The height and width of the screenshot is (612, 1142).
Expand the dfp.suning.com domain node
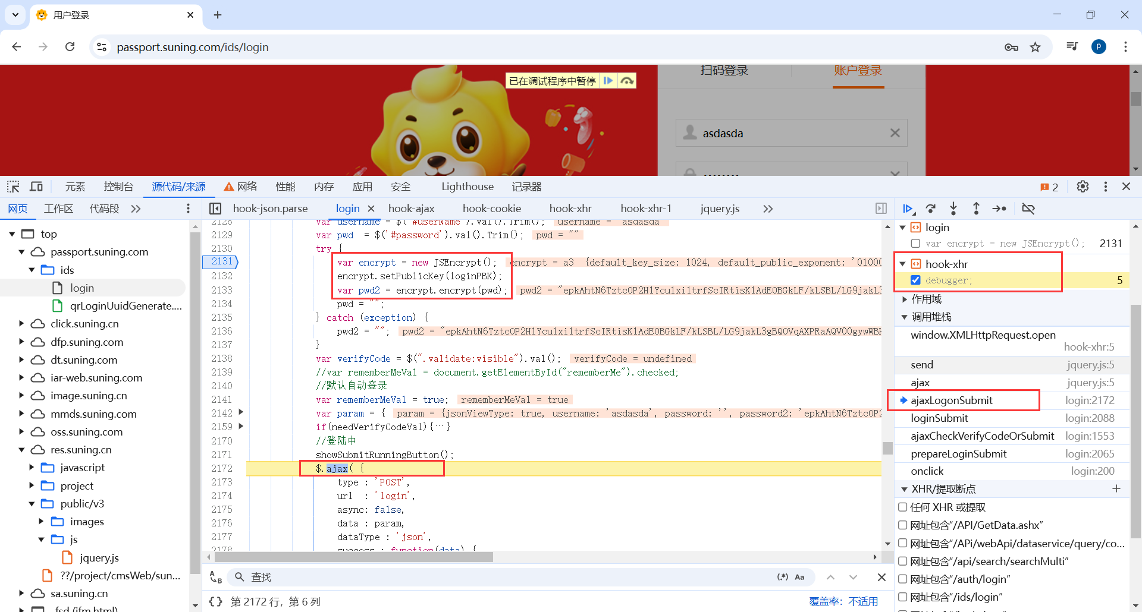[21, 342]
